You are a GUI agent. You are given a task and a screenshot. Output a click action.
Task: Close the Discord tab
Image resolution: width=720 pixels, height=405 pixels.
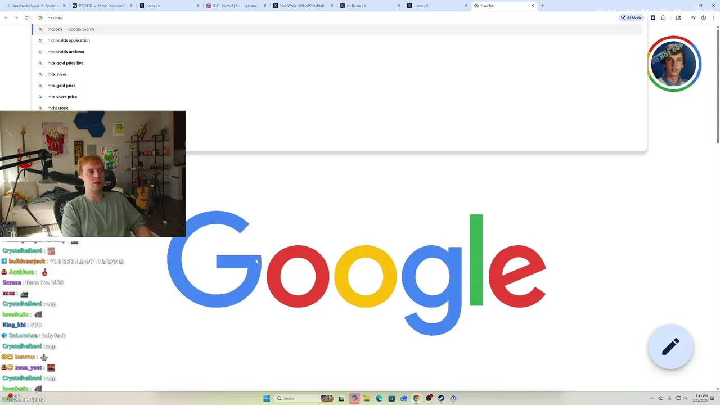[265, 6]
